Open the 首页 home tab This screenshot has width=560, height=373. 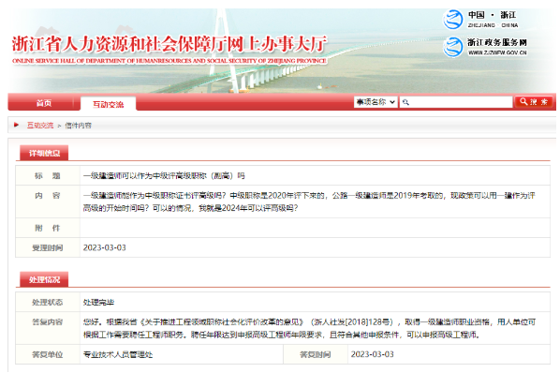(x=44, y=103)
